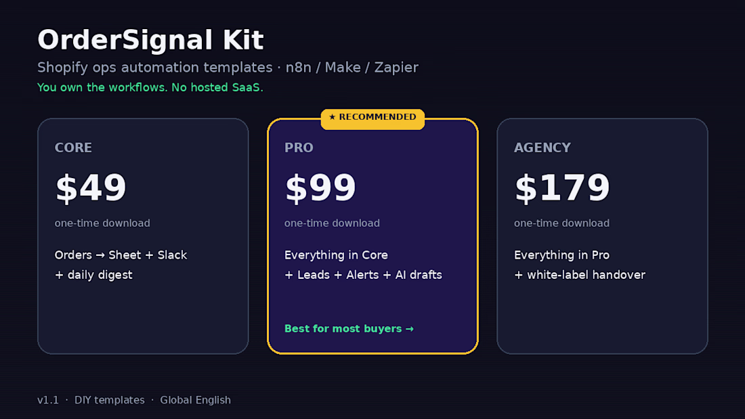The width and height of the screenshot is (745, 419).
Task: Click the $99 price
Action: pos(320,188)
